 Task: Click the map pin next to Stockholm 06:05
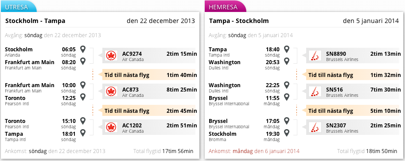83,49
